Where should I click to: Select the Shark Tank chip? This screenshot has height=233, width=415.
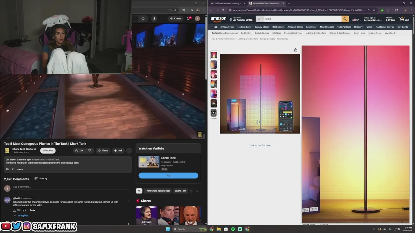tap(181, 191)
